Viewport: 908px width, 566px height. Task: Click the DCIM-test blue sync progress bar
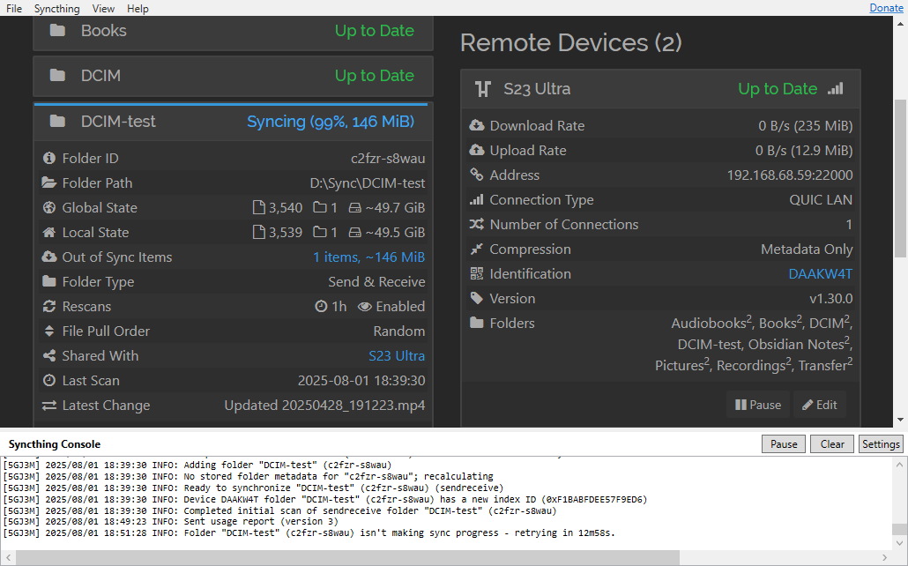click(230, 104)
